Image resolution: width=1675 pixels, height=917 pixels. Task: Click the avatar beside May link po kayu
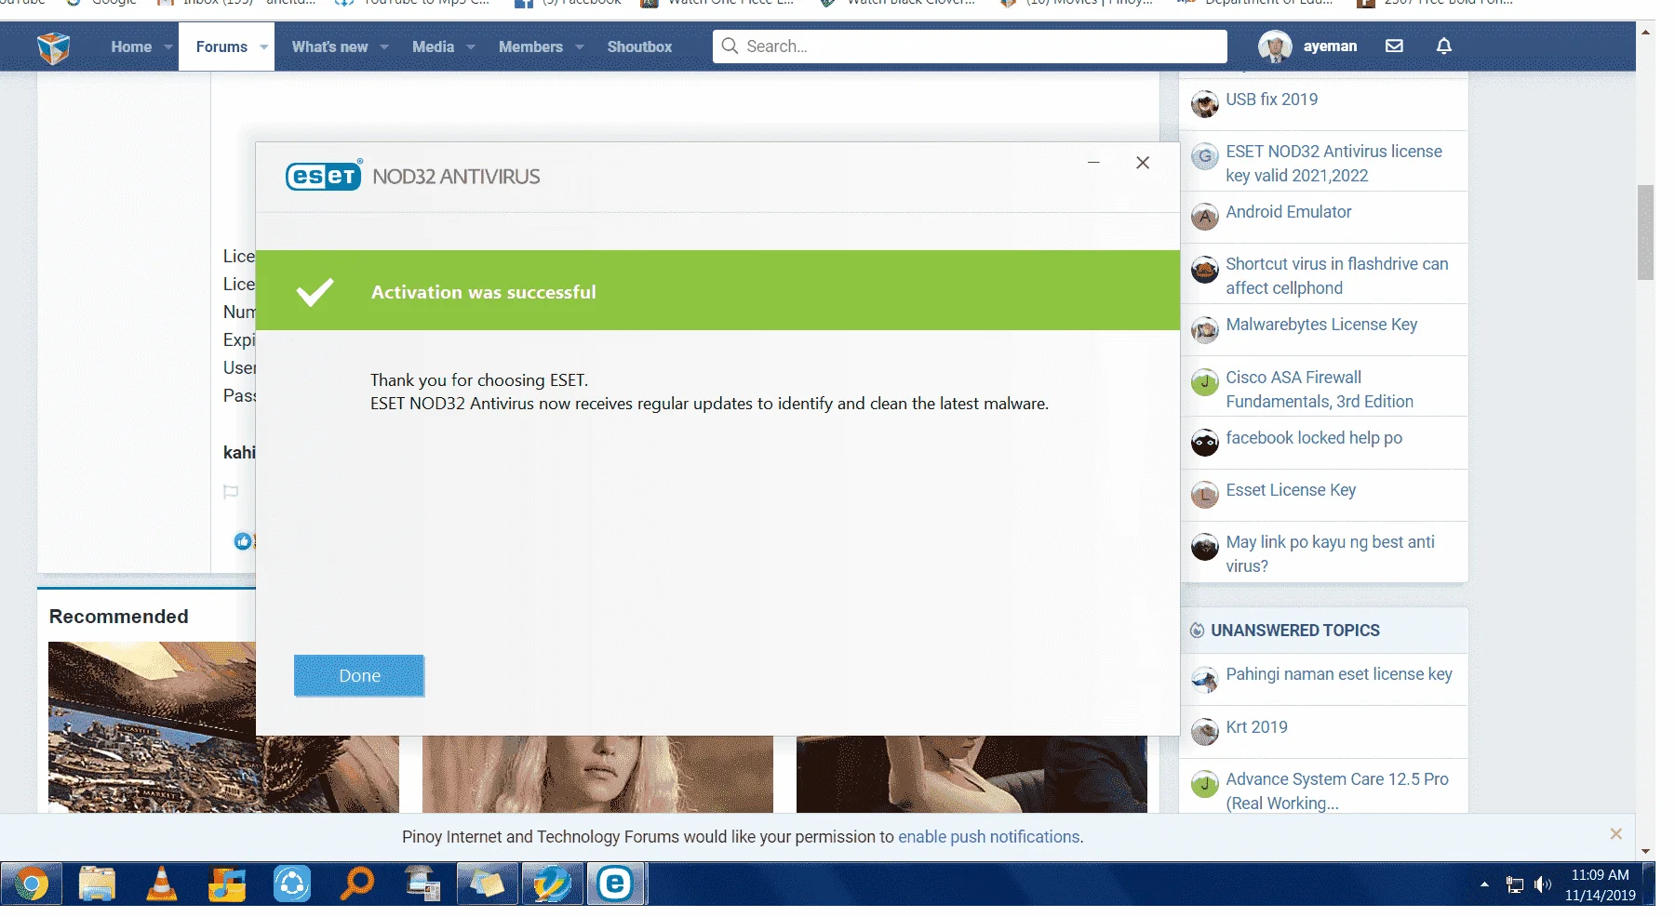[1205, 547]
